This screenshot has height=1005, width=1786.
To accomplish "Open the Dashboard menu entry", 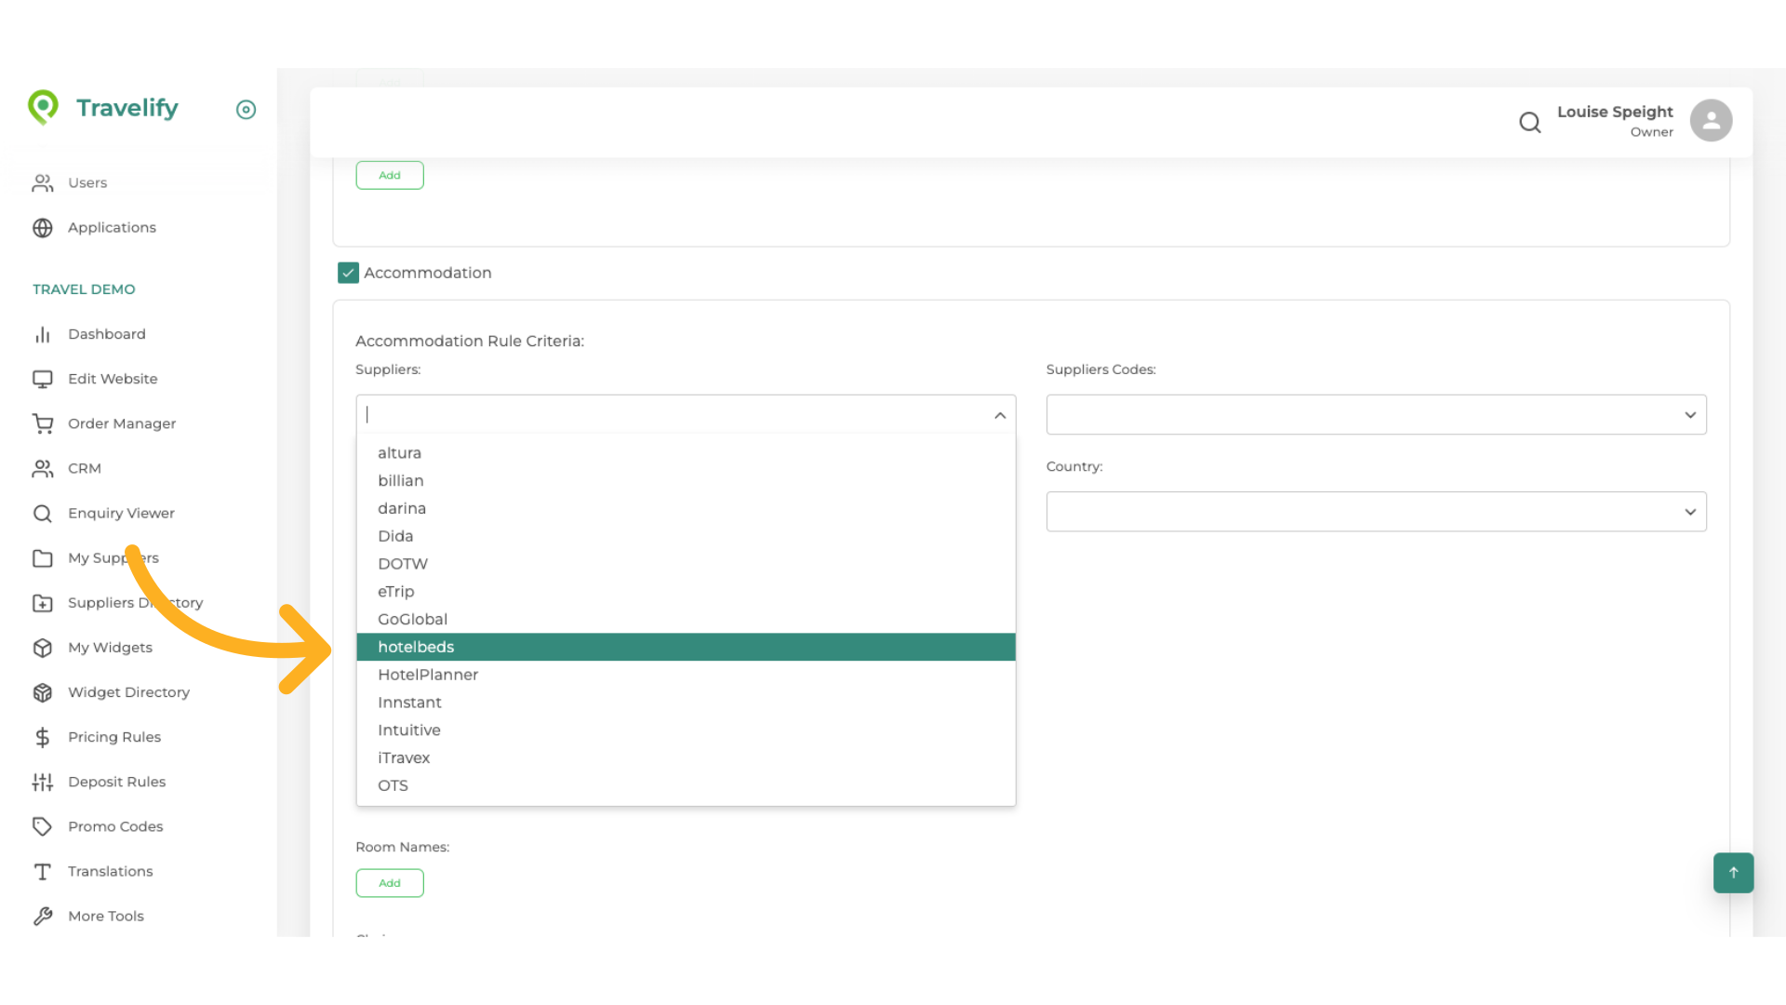I will [x=107, y=334].
